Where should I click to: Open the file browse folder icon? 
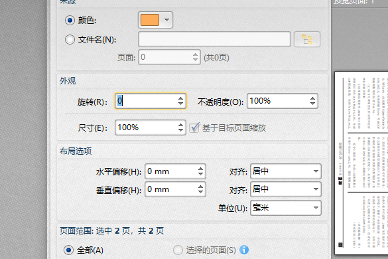(x=307, y=39)
